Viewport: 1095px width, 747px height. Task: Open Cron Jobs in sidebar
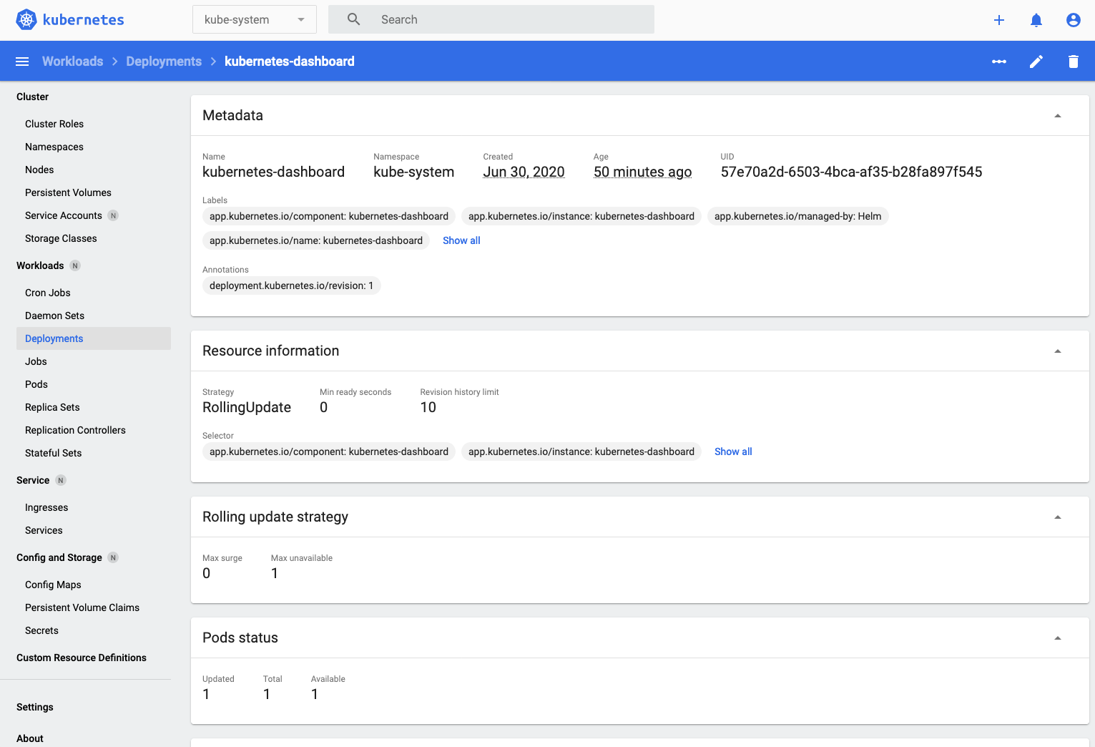tap(48, 293)
